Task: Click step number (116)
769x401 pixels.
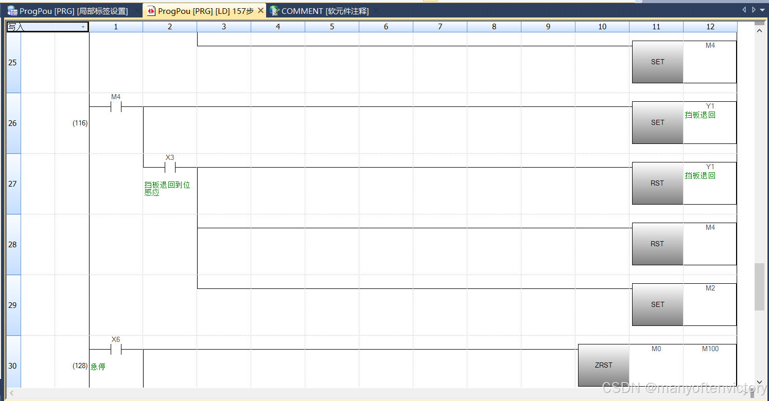Action: (x=80, y=123)
